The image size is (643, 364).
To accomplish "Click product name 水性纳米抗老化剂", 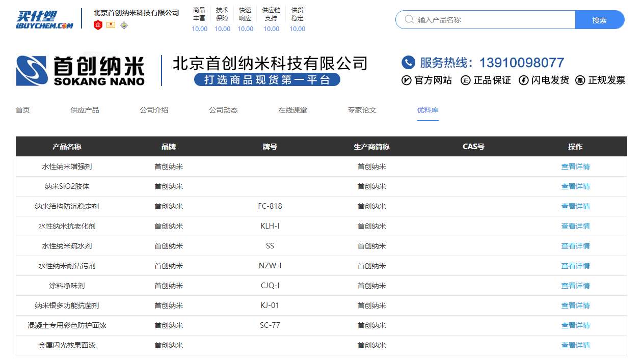I will point(67,226).
